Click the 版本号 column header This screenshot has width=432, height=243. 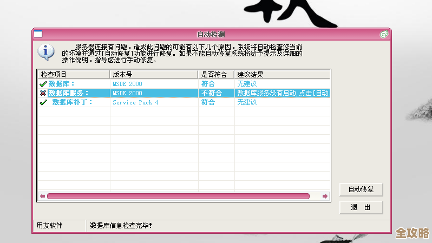pos(154,74)
